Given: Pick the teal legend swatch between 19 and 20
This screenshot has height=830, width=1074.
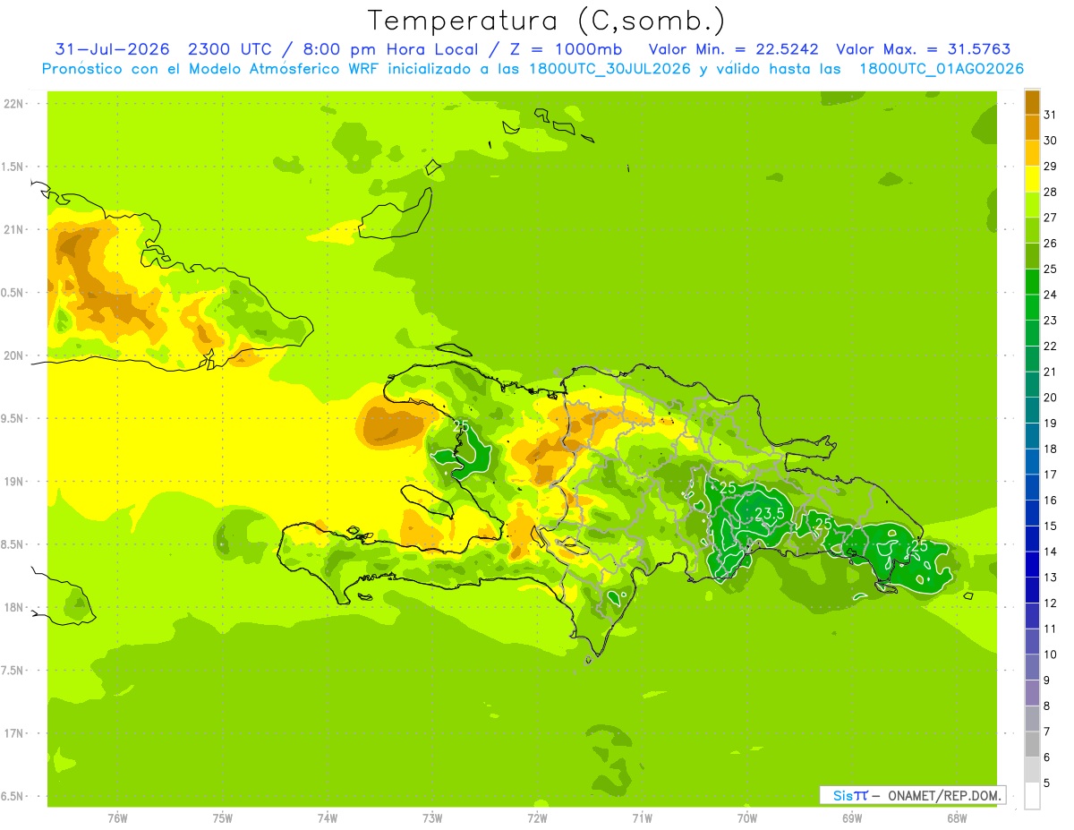Looking at the screenshot, I should coord(1032,410).
